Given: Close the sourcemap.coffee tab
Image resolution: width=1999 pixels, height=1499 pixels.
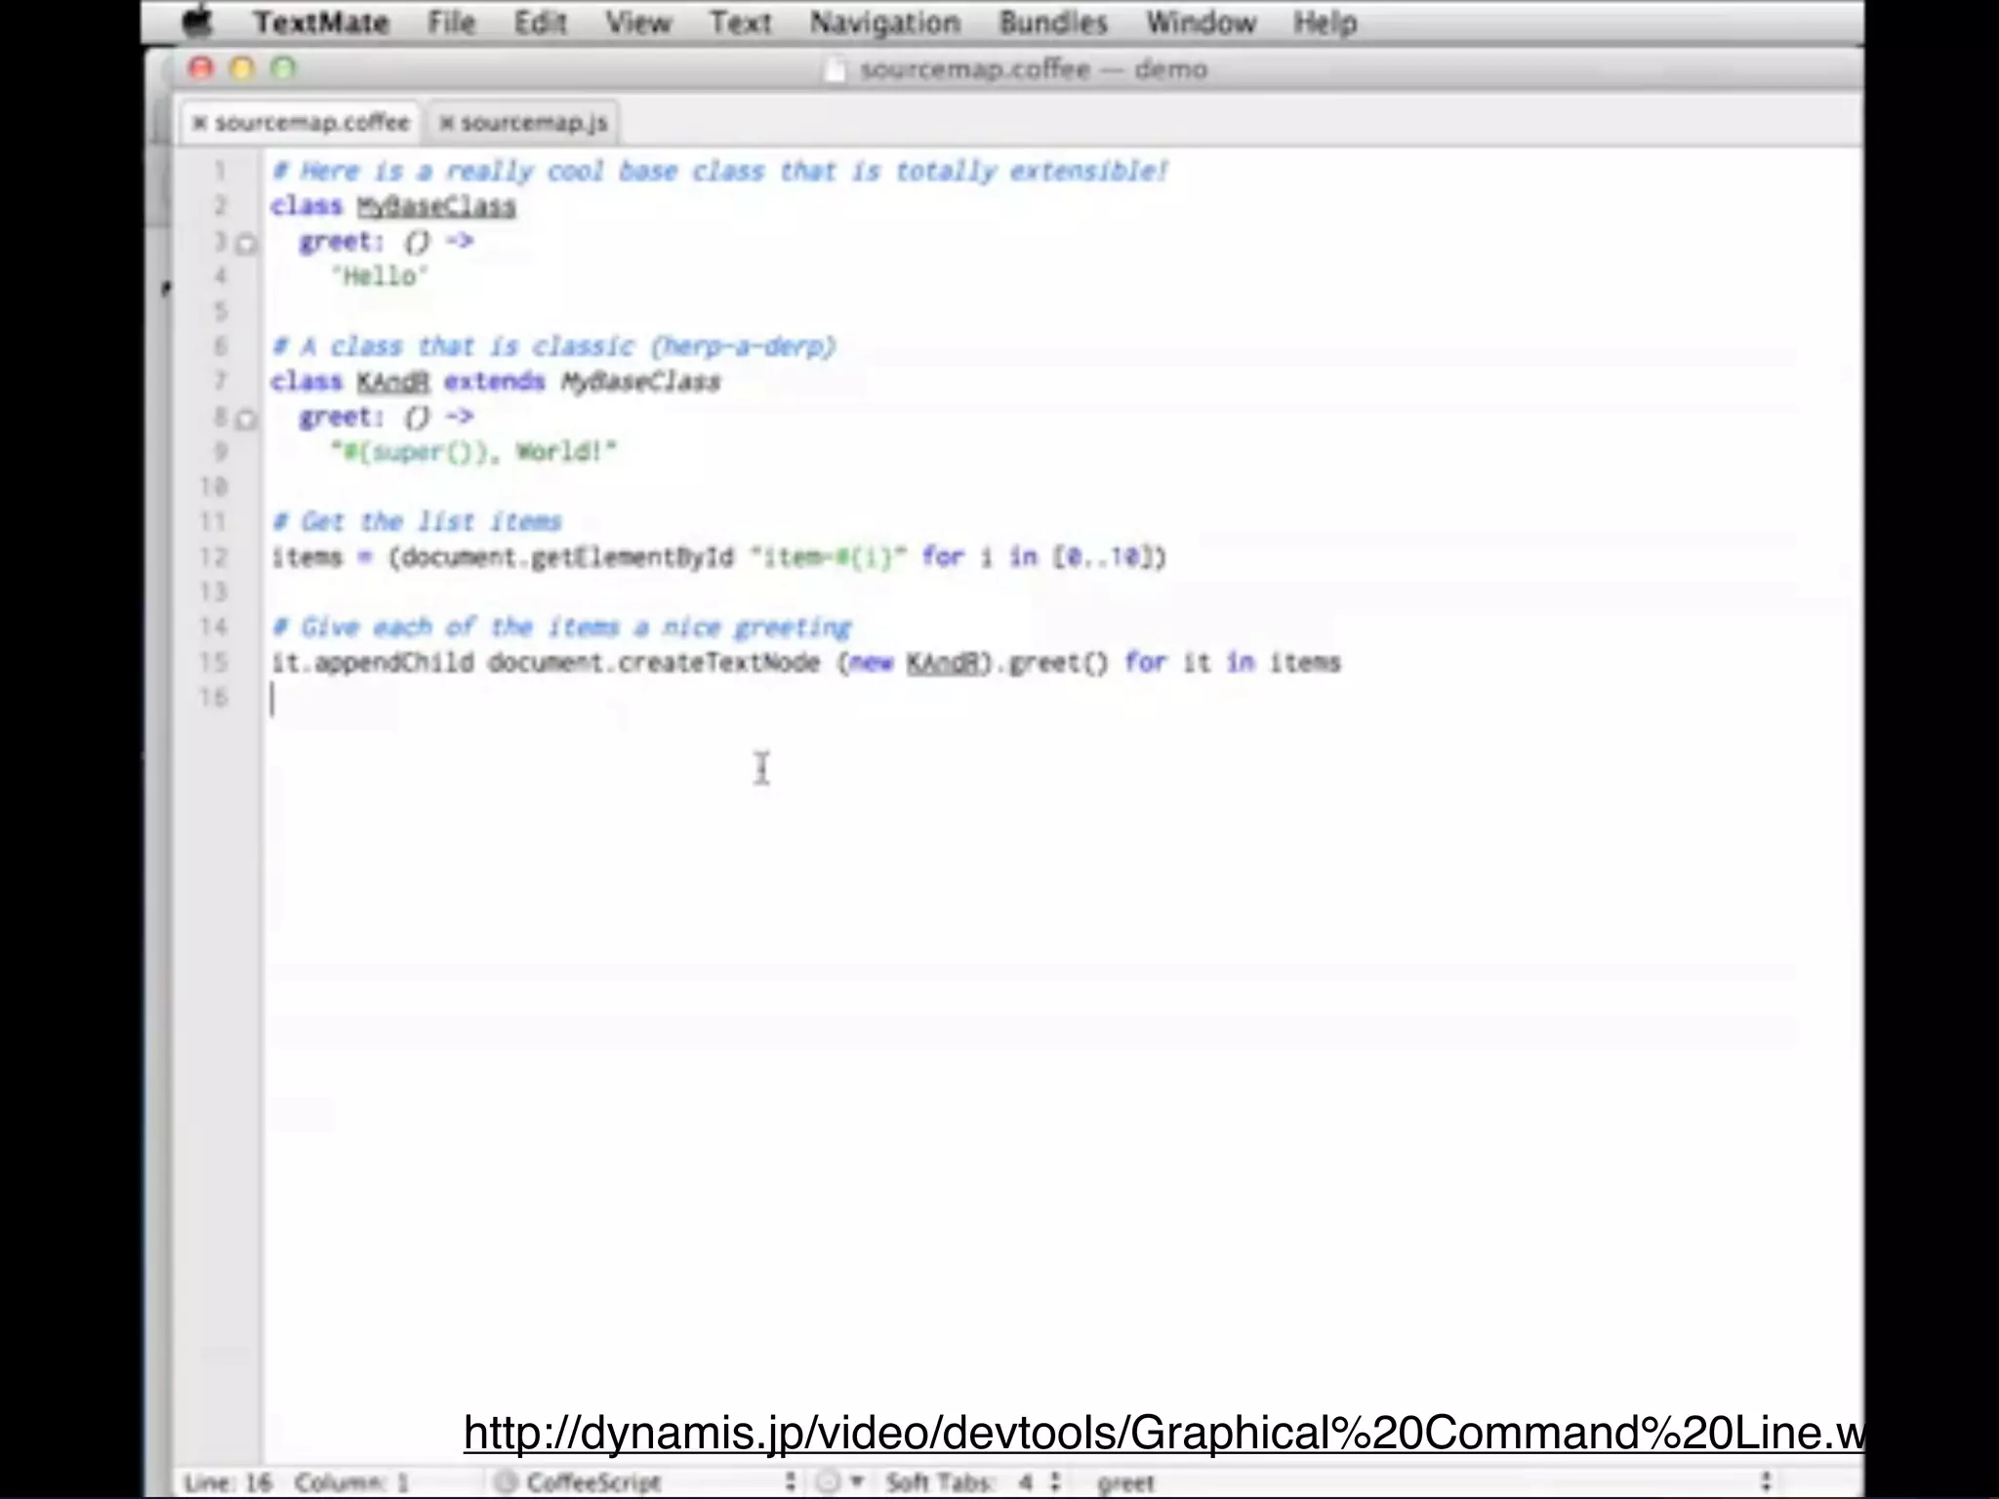Looking at the screenshot, I should coord(199,123).
